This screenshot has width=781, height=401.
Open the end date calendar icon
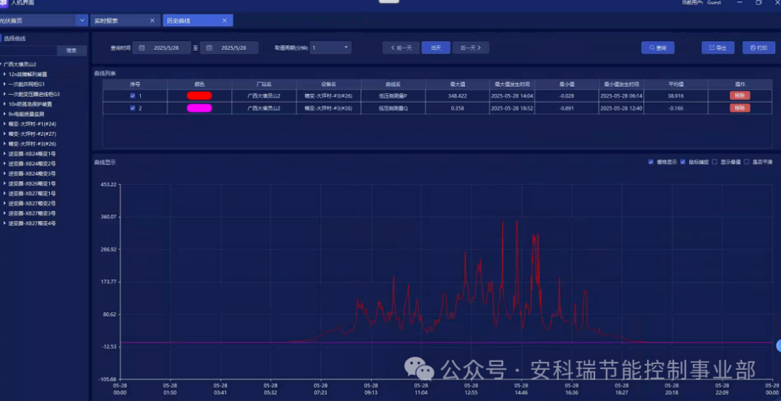pos(209,48)
